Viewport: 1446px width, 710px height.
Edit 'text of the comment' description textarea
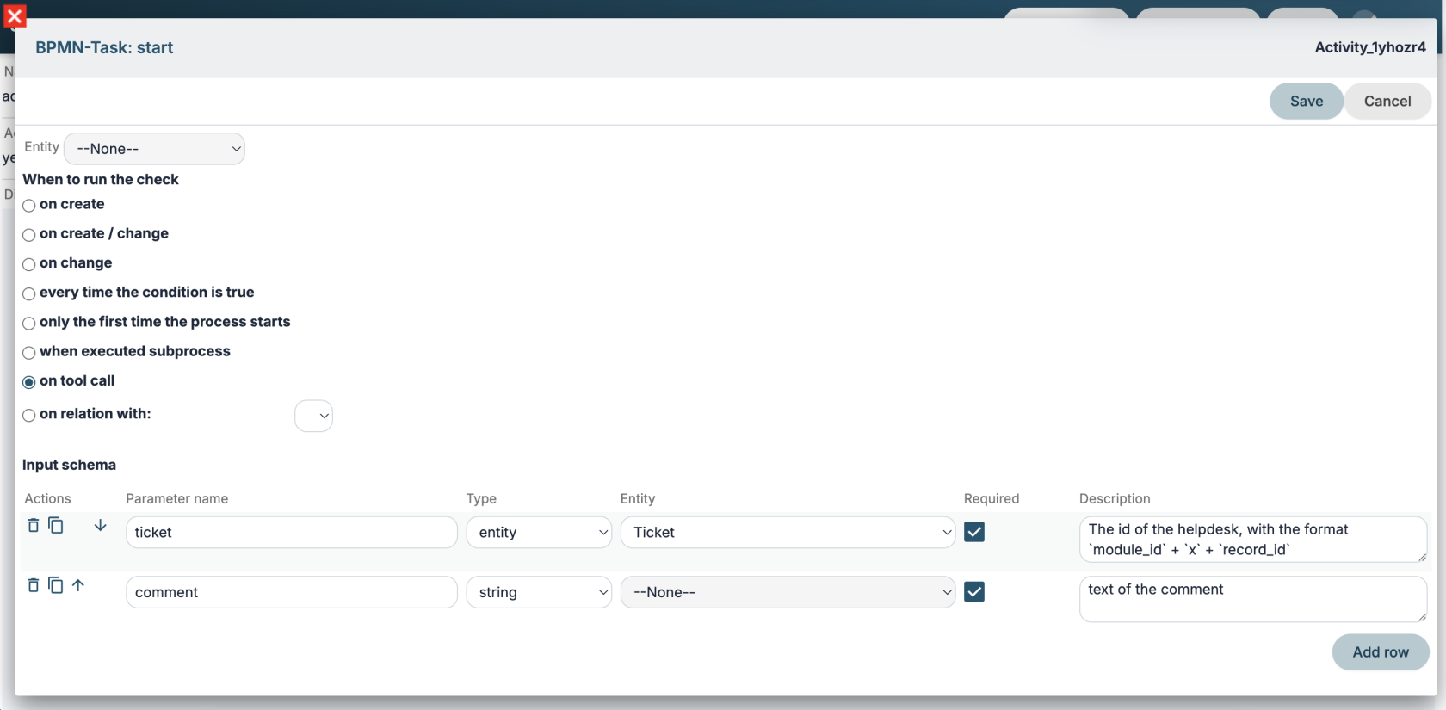point(1253,599)
